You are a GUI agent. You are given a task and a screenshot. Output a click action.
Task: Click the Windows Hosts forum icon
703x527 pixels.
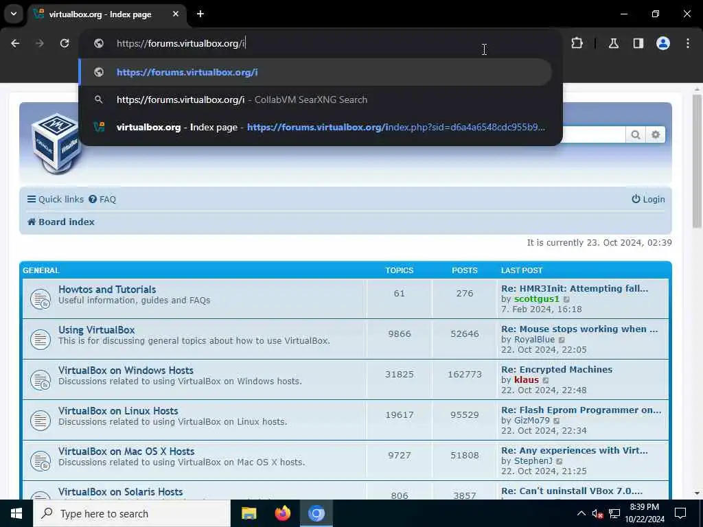[41, 380]
